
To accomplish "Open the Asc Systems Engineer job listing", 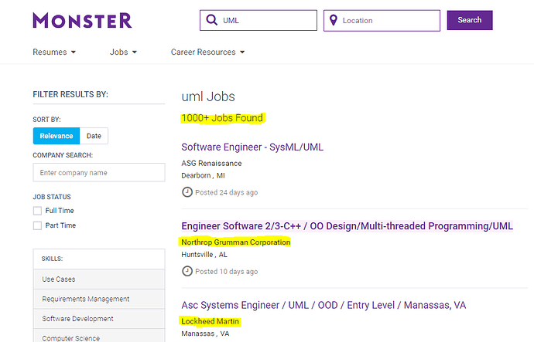I will pos(323,305).
